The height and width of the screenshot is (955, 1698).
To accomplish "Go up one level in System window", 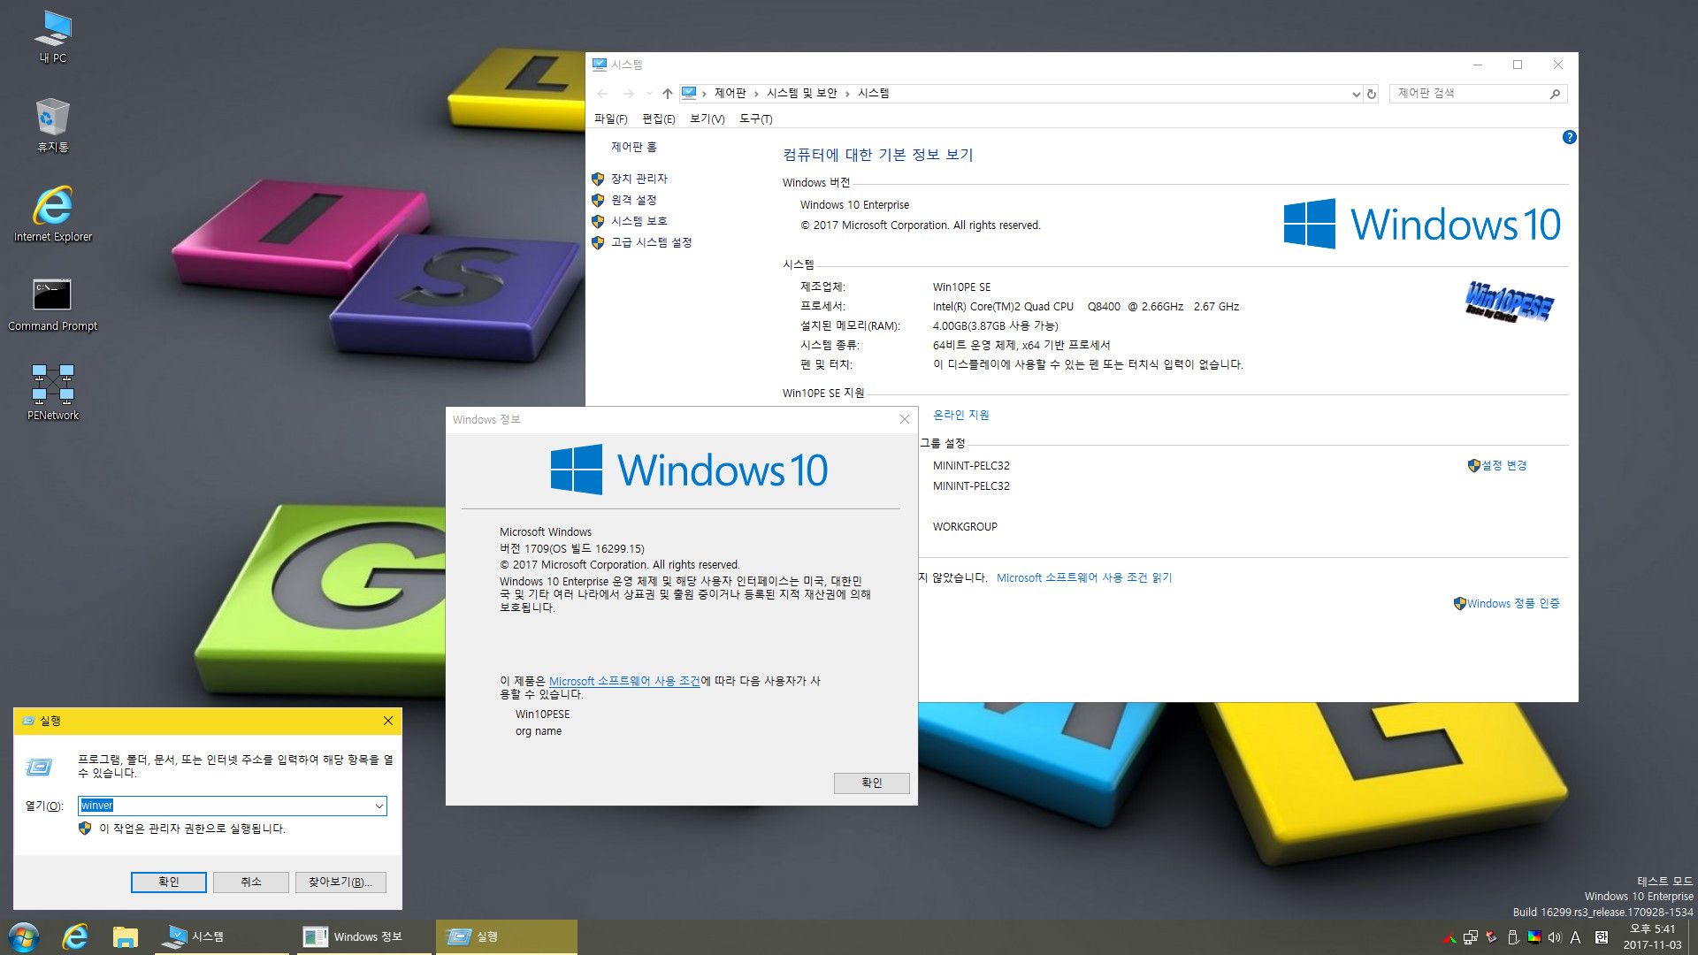I will (x=668, y=94).
